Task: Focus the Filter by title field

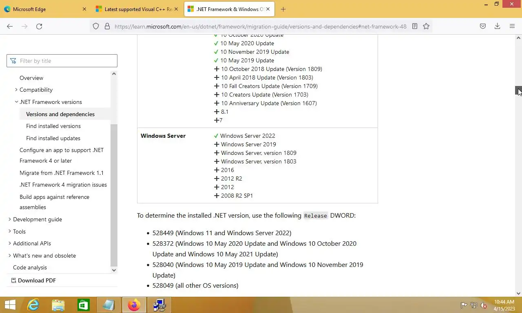Action: (x=62, y=61)
